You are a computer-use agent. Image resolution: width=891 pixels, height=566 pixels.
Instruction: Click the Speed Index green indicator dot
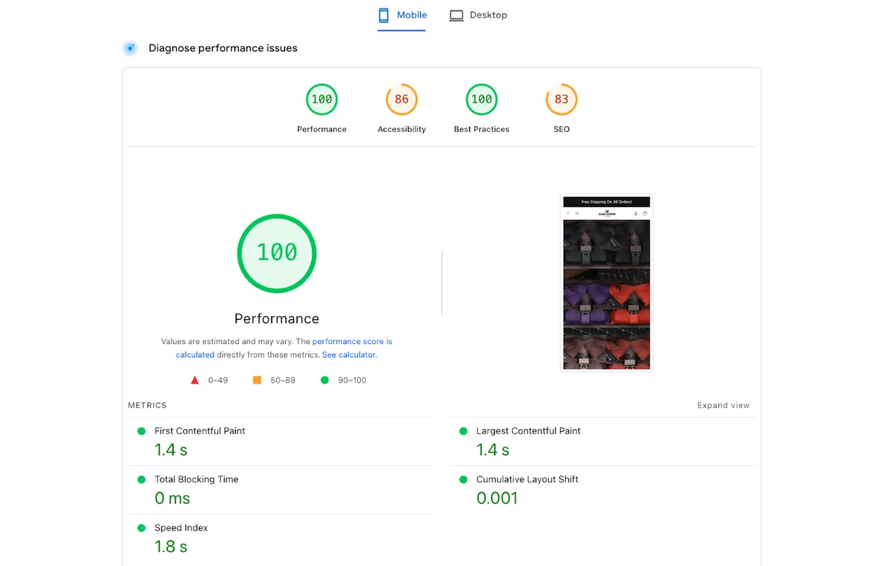pyautogui.click(x=141, y=527)
